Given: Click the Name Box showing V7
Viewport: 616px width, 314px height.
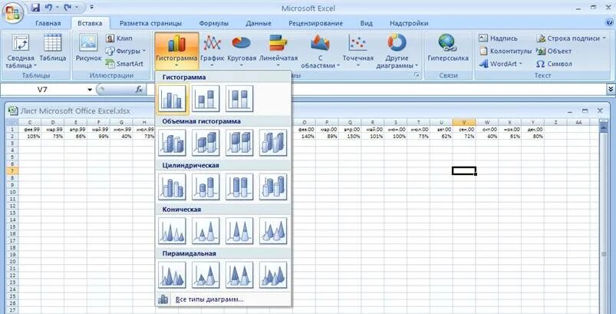Looking at the screenshot, I should pos(42,90).
